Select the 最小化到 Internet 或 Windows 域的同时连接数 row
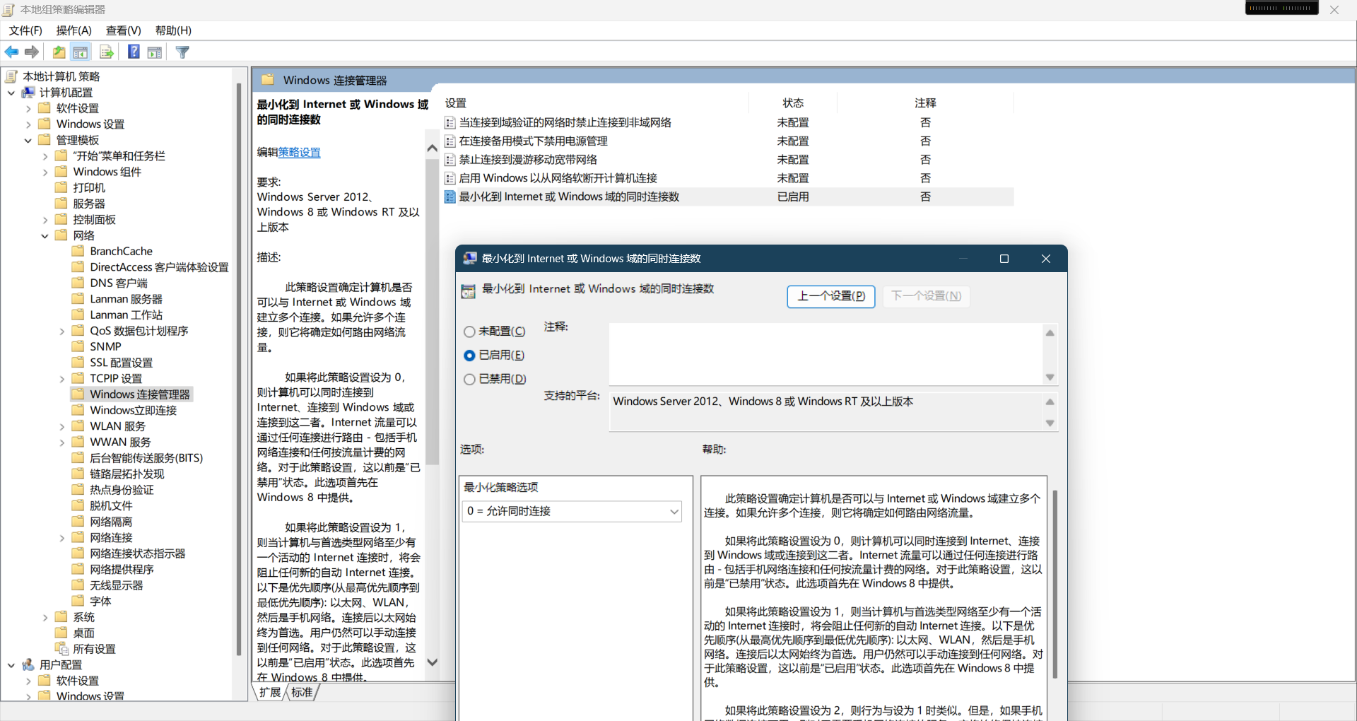 click(x=728, y=197)
